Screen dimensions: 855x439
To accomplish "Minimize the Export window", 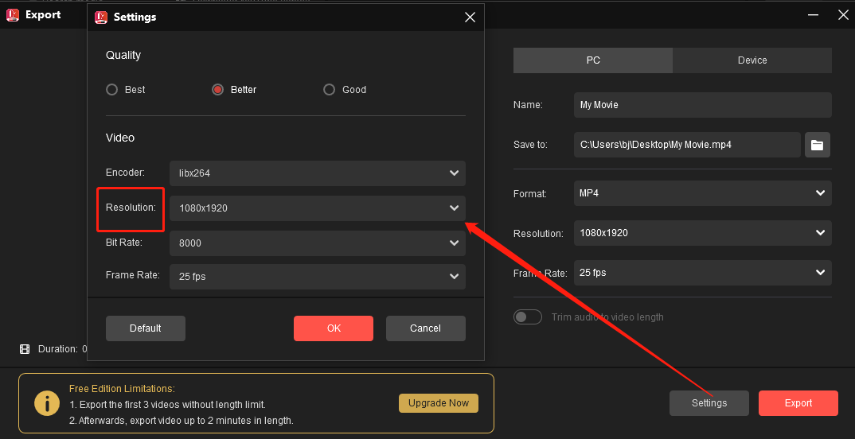I will 813,15.
